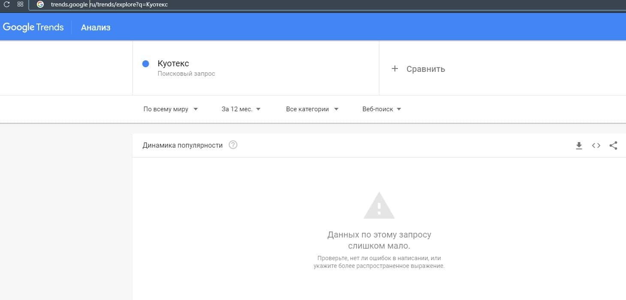Click the blue dot beside Куотекс
Viewport: 626px width, 300px height.
[x=145, y=64]
